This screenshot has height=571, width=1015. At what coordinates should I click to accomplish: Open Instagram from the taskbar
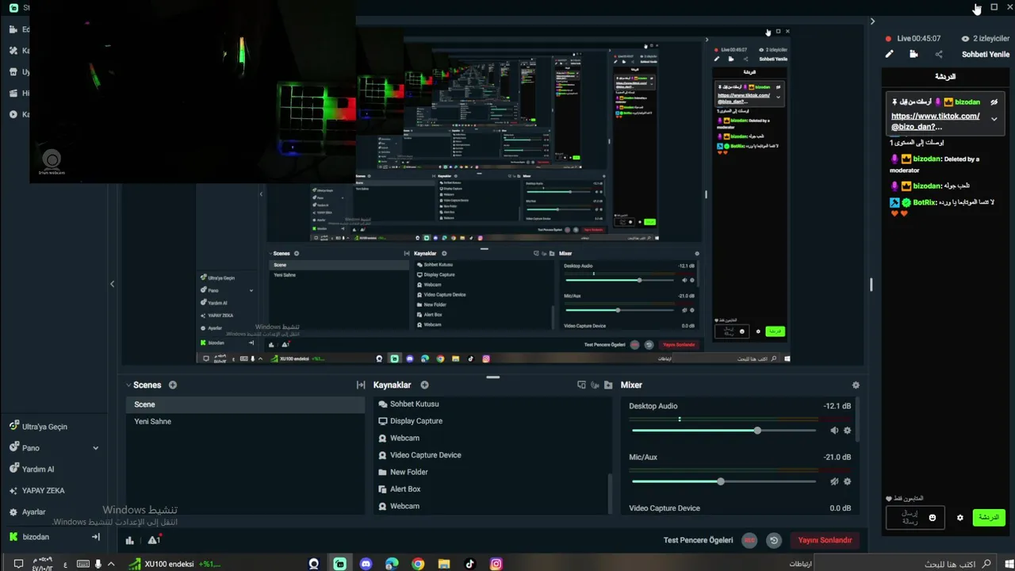coord(496,564)
